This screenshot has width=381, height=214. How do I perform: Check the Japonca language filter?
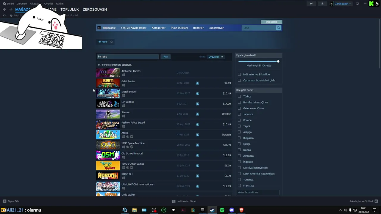pos(239,114)
